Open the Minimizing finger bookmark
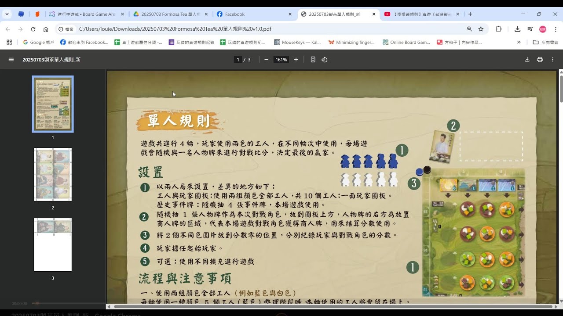563x316 pixels. tap(351, 42)
